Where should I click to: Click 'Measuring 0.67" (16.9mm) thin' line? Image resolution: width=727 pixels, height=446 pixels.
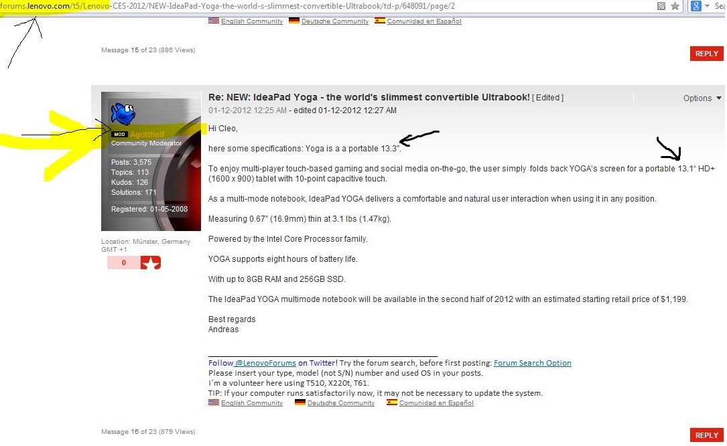point(300,219)
